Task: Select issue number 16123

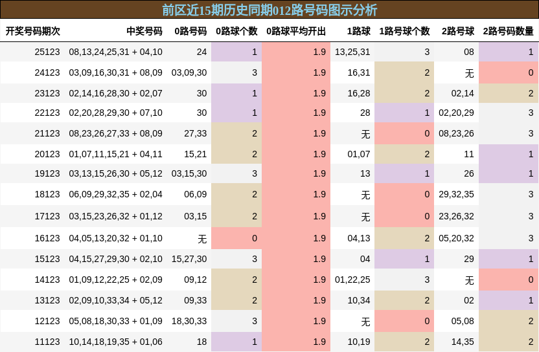Action: (47, 238)
